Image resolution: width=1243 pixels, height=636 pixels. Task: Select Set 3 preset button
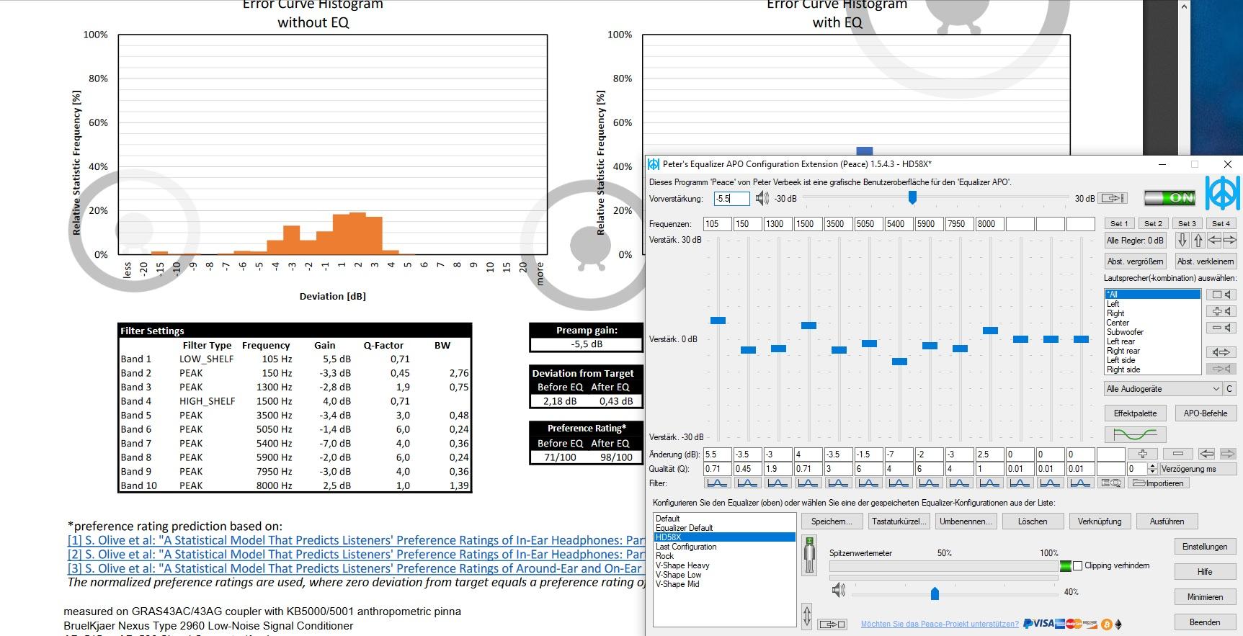click(1188, 223)
